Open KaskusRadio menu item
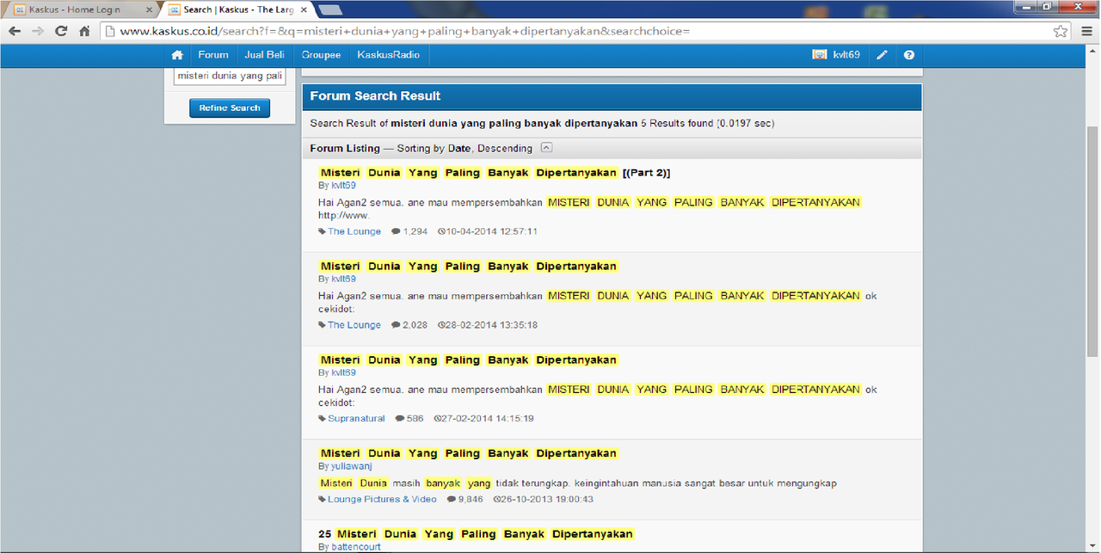Image resolution: width=1101 pixels, height=553 pixels. pyautogui.click(x=388, y=55)
